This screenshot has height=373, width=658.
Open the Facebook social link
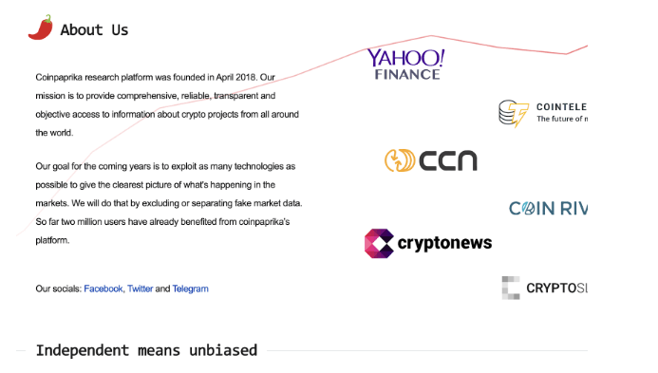(103, 289)
